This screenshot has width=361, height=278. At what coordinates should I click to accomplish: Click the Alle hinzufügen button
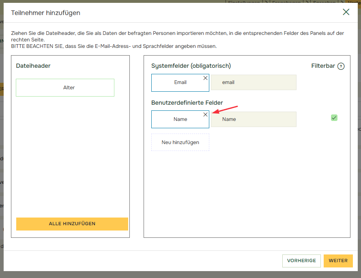click(72, 224)
